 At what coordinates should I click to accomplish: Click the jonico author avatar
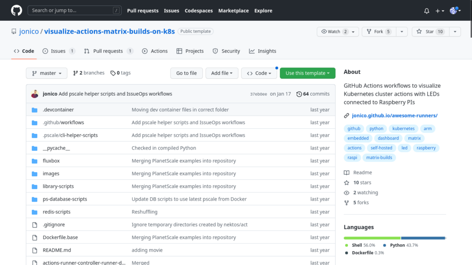pos(35,94)
